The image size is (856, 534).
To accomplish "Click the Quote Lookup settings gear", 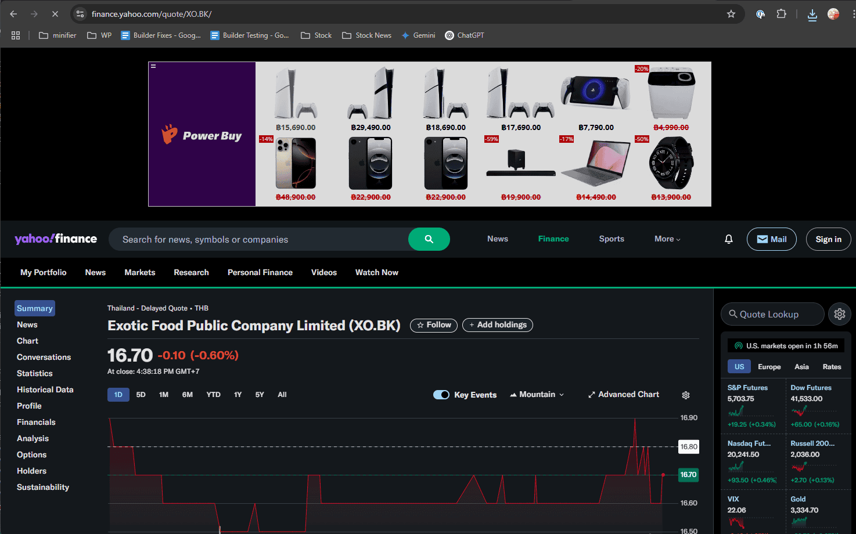I will (839, 314).
